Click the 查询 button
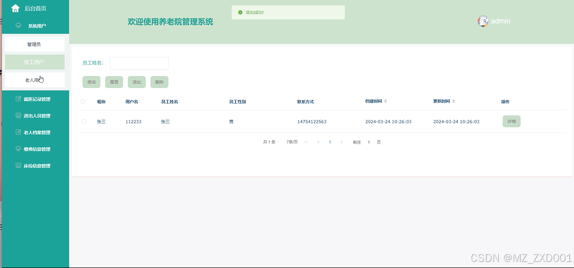 click(91, 82)
